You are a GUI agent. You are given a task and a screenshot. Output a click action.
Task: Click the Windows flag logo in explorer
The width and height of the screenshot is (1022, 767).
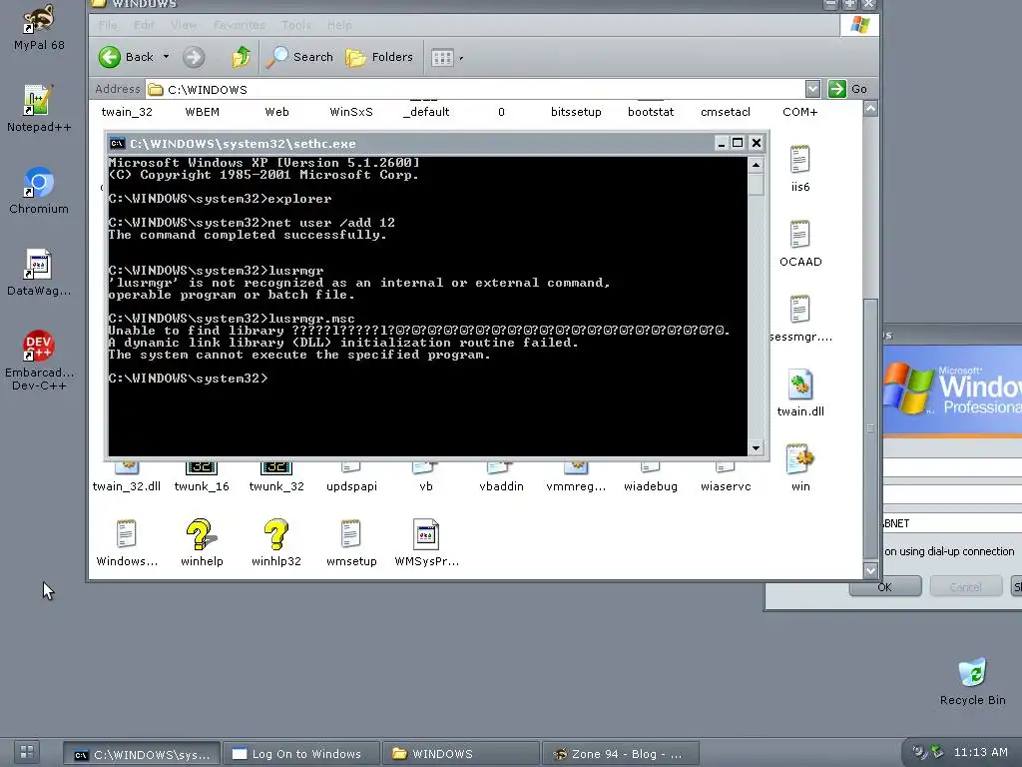coord(859,25)
